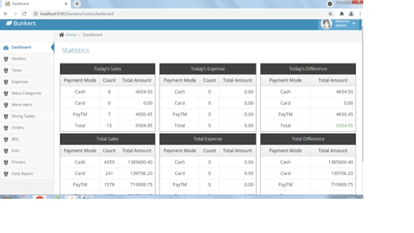Click the Today's Expense table header
The height and width of the screenshot is (233, 414).
(208, 69)
